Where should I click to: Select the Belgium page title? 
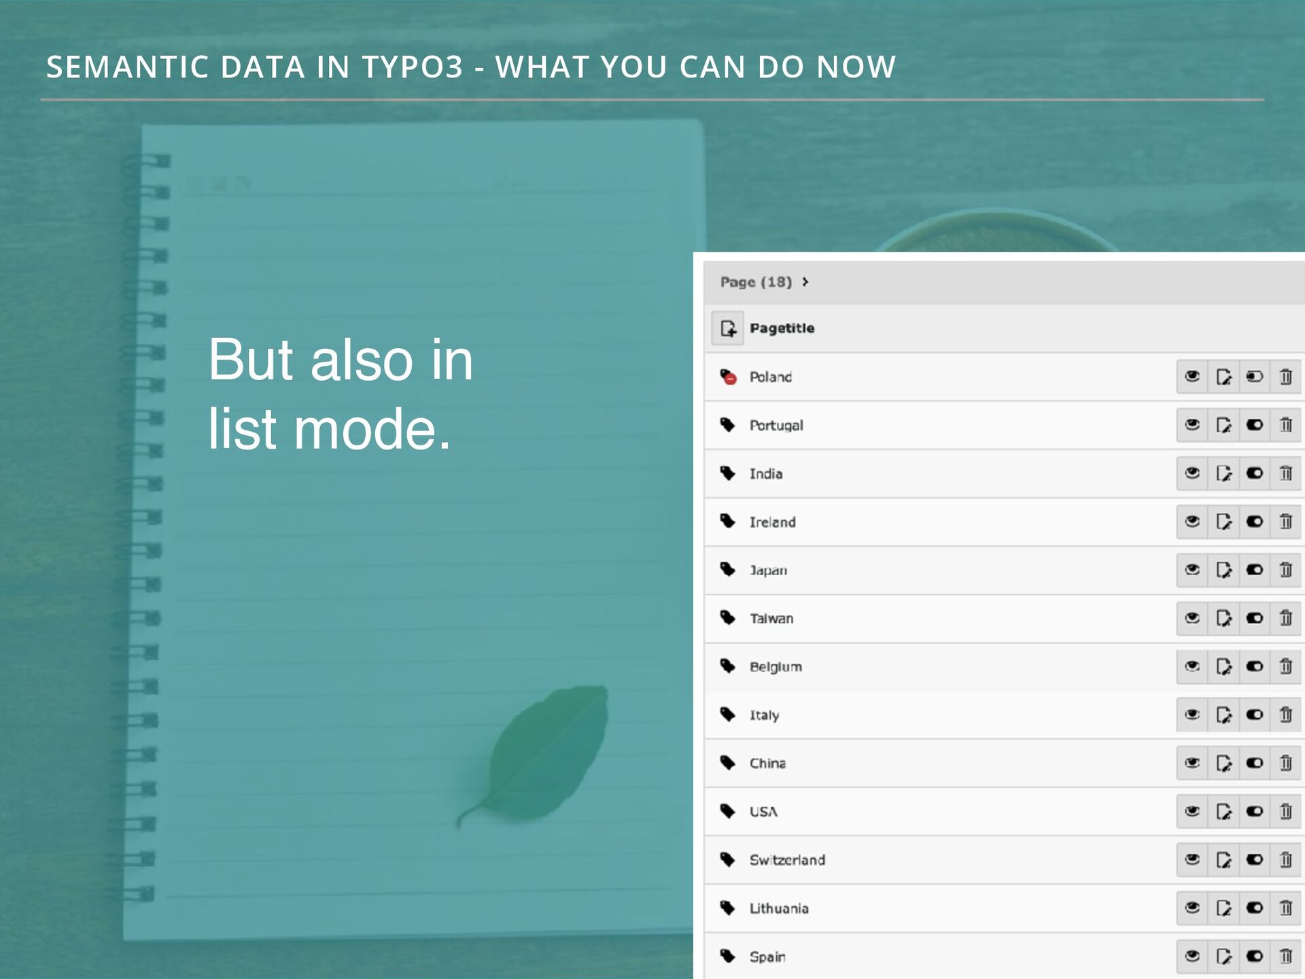[x=776, y=667]
